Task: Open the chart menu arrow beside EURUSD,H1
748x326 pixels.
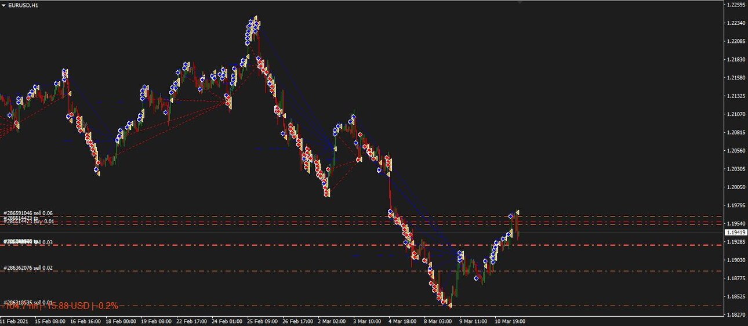Action: point(4,5)
